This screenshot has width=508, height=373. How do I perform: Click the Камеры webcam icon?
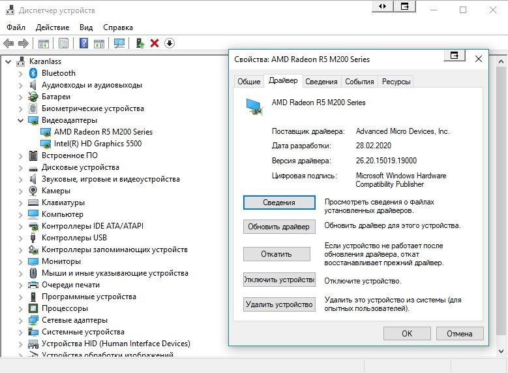point(33,191)
